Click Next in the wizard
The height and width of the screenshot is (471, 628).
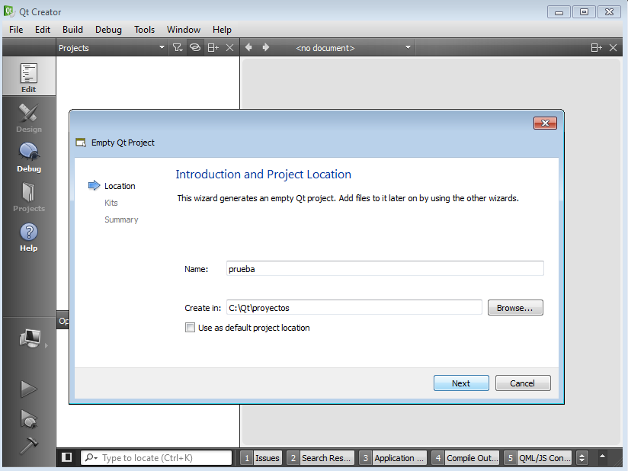(x=461, y=383)
